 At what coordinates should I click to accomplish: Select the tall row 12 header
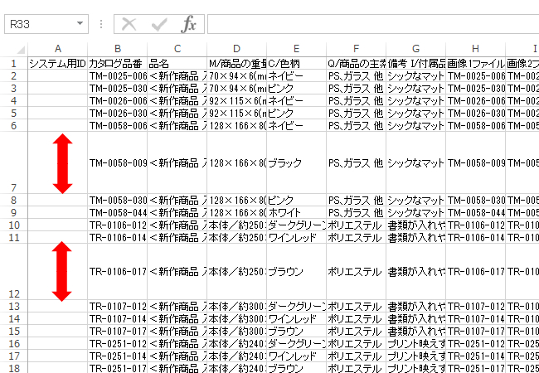tap(13, 271)
